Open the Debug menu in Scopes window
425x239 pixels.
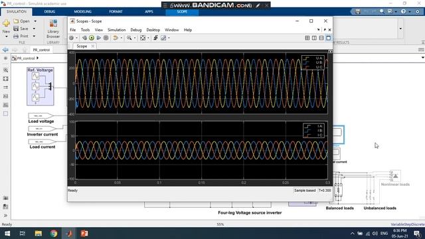136,30
